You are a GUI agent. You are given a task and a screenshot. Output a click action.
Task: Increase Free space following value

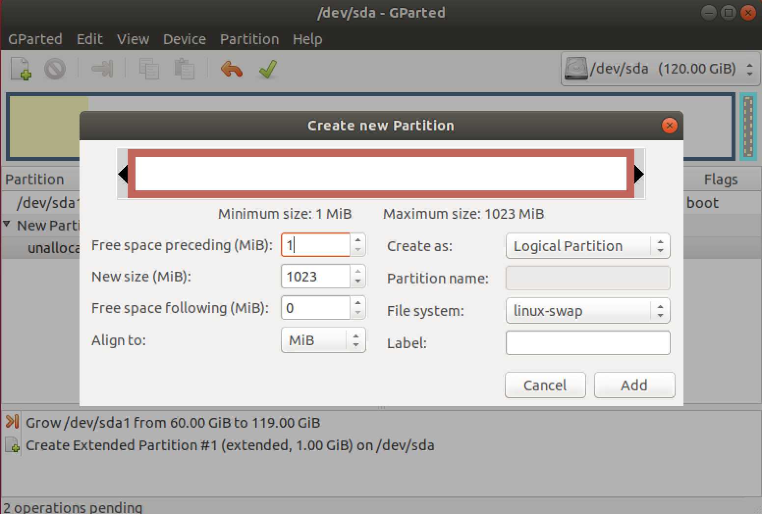point(358,302)
